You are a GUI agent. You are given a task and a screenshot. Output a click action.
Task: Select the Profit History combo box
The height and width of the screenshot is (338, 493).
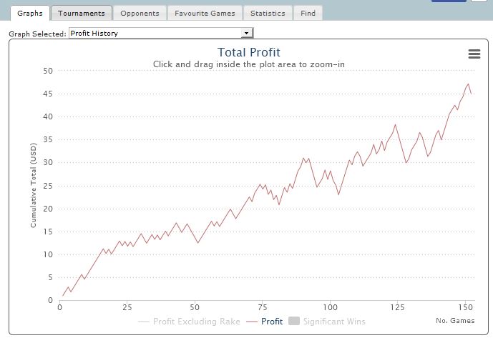[161, 33]
